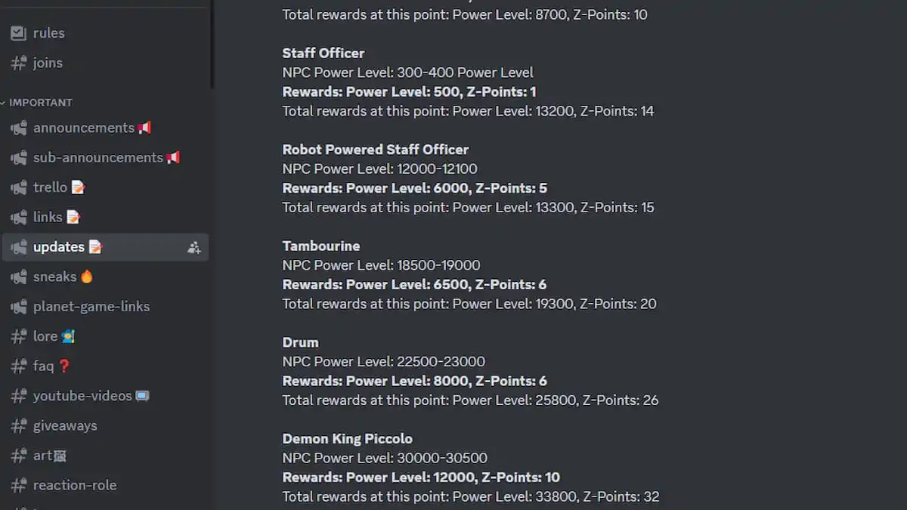Open the reaction-role channel
This screenshot has height=510, width=907.
[75, 485]
